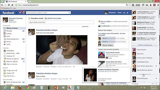Open chat options gear in chat sidebar
Screen dimensions: 160x90
pyautogui.click(x=153, y=84)
